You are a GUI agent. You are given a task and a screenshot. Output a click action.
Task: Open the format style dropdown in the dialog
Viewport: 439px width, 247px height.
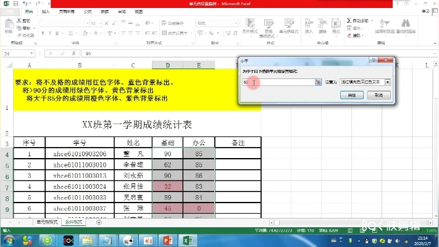coord(388,82)
